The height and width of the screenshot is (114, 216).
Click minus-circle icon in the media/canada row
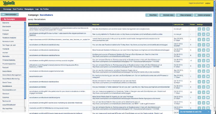click(208, 71)
